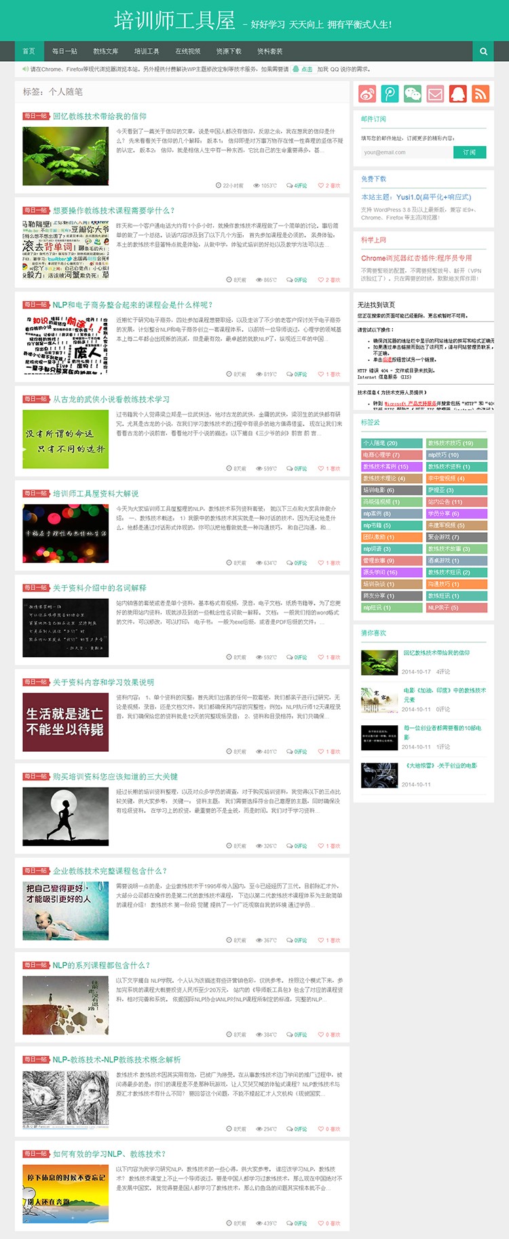The width and height of the screenshot is (509, 1239).
Task: Click the speaker icon in notice bar
Action: (x=25, y=69)
